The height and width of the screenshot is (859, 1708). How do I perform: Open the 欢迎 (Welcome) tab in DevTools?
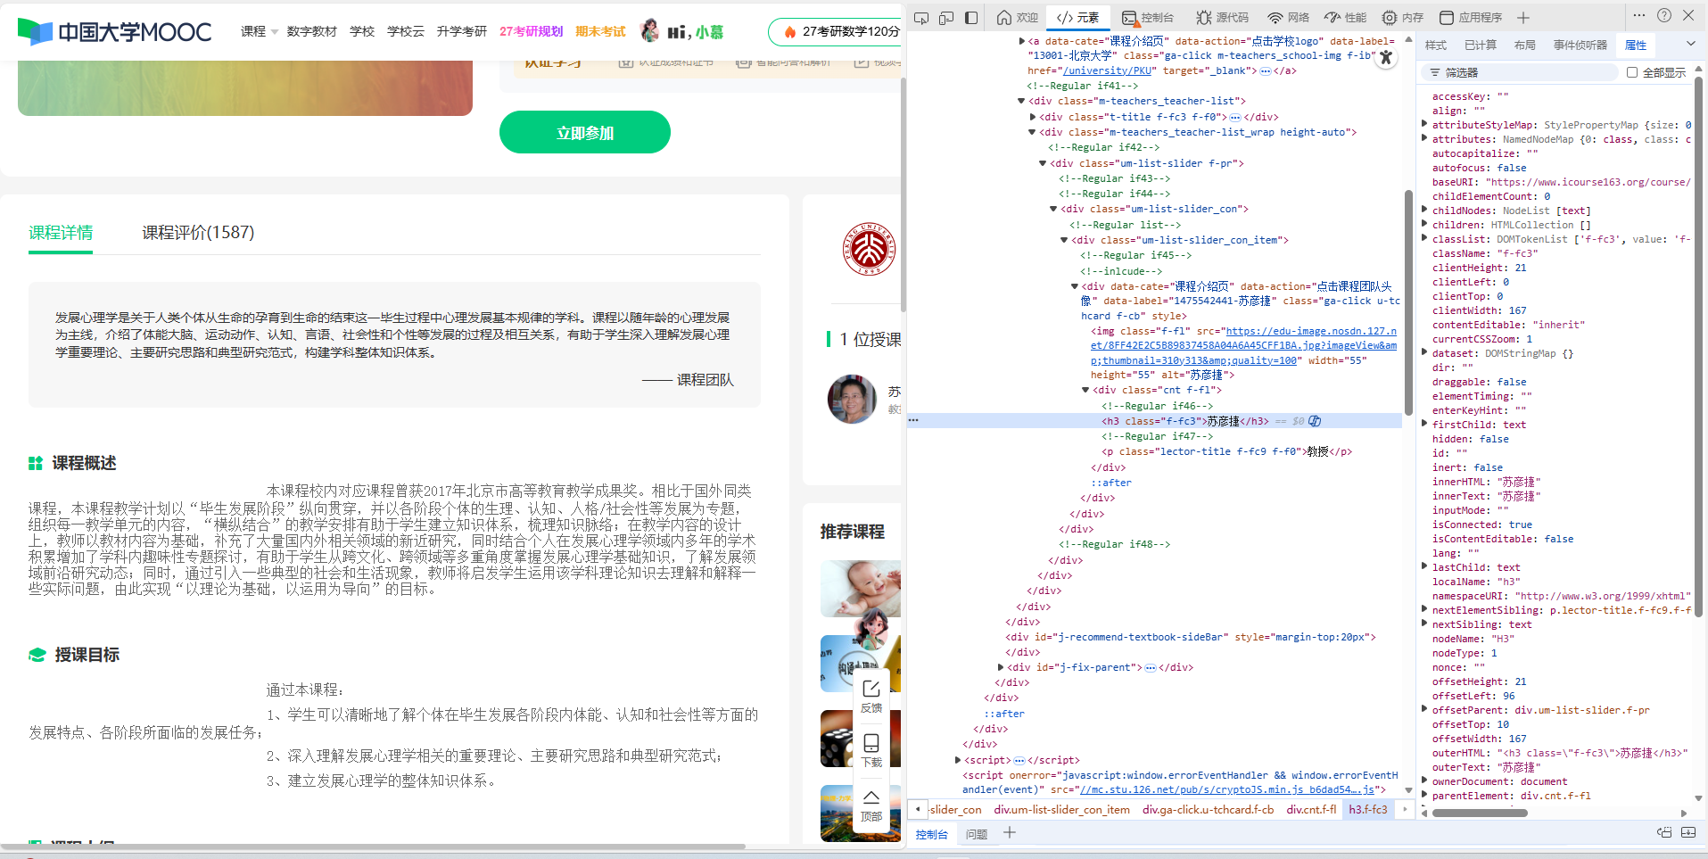(x=1018, y=17)
